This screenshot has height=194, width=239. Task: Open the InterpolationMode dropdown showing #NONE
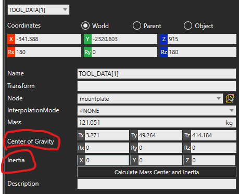pos(157,111)
